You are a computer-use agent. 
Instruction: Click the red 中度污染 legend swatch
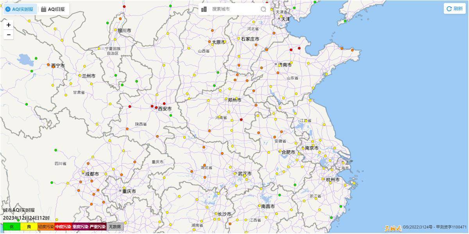[63, 227]
